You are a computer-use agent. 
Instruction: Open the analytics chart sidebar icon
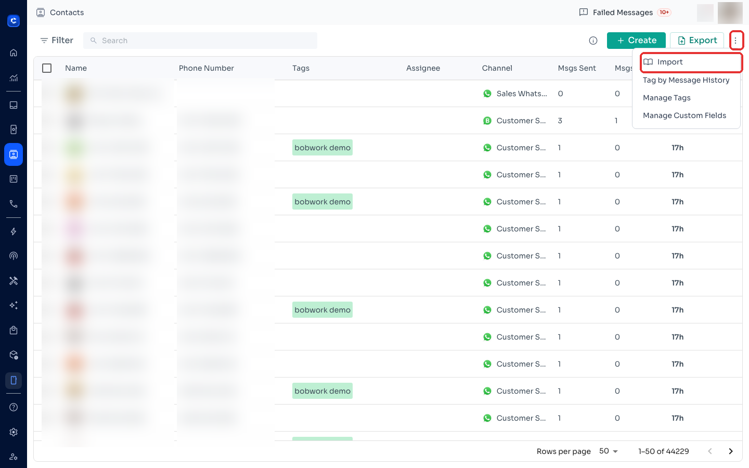pos(14,78)
